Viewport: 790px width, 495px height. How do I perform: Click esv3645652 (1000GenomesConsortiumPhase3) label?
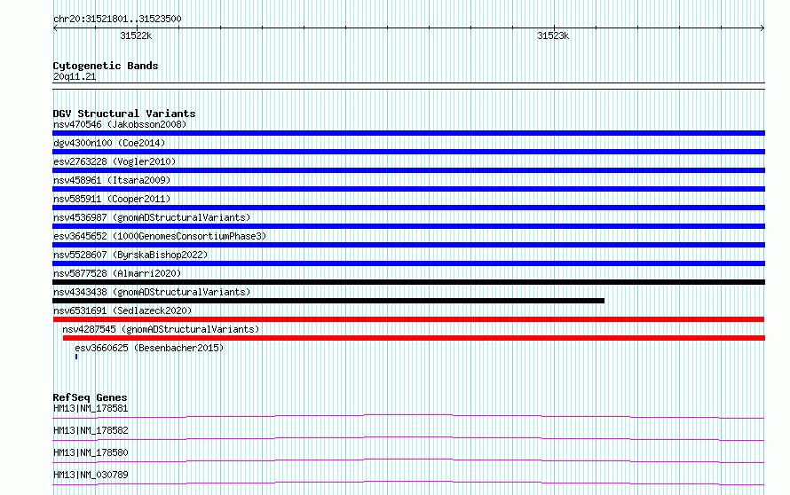(160, 236)
